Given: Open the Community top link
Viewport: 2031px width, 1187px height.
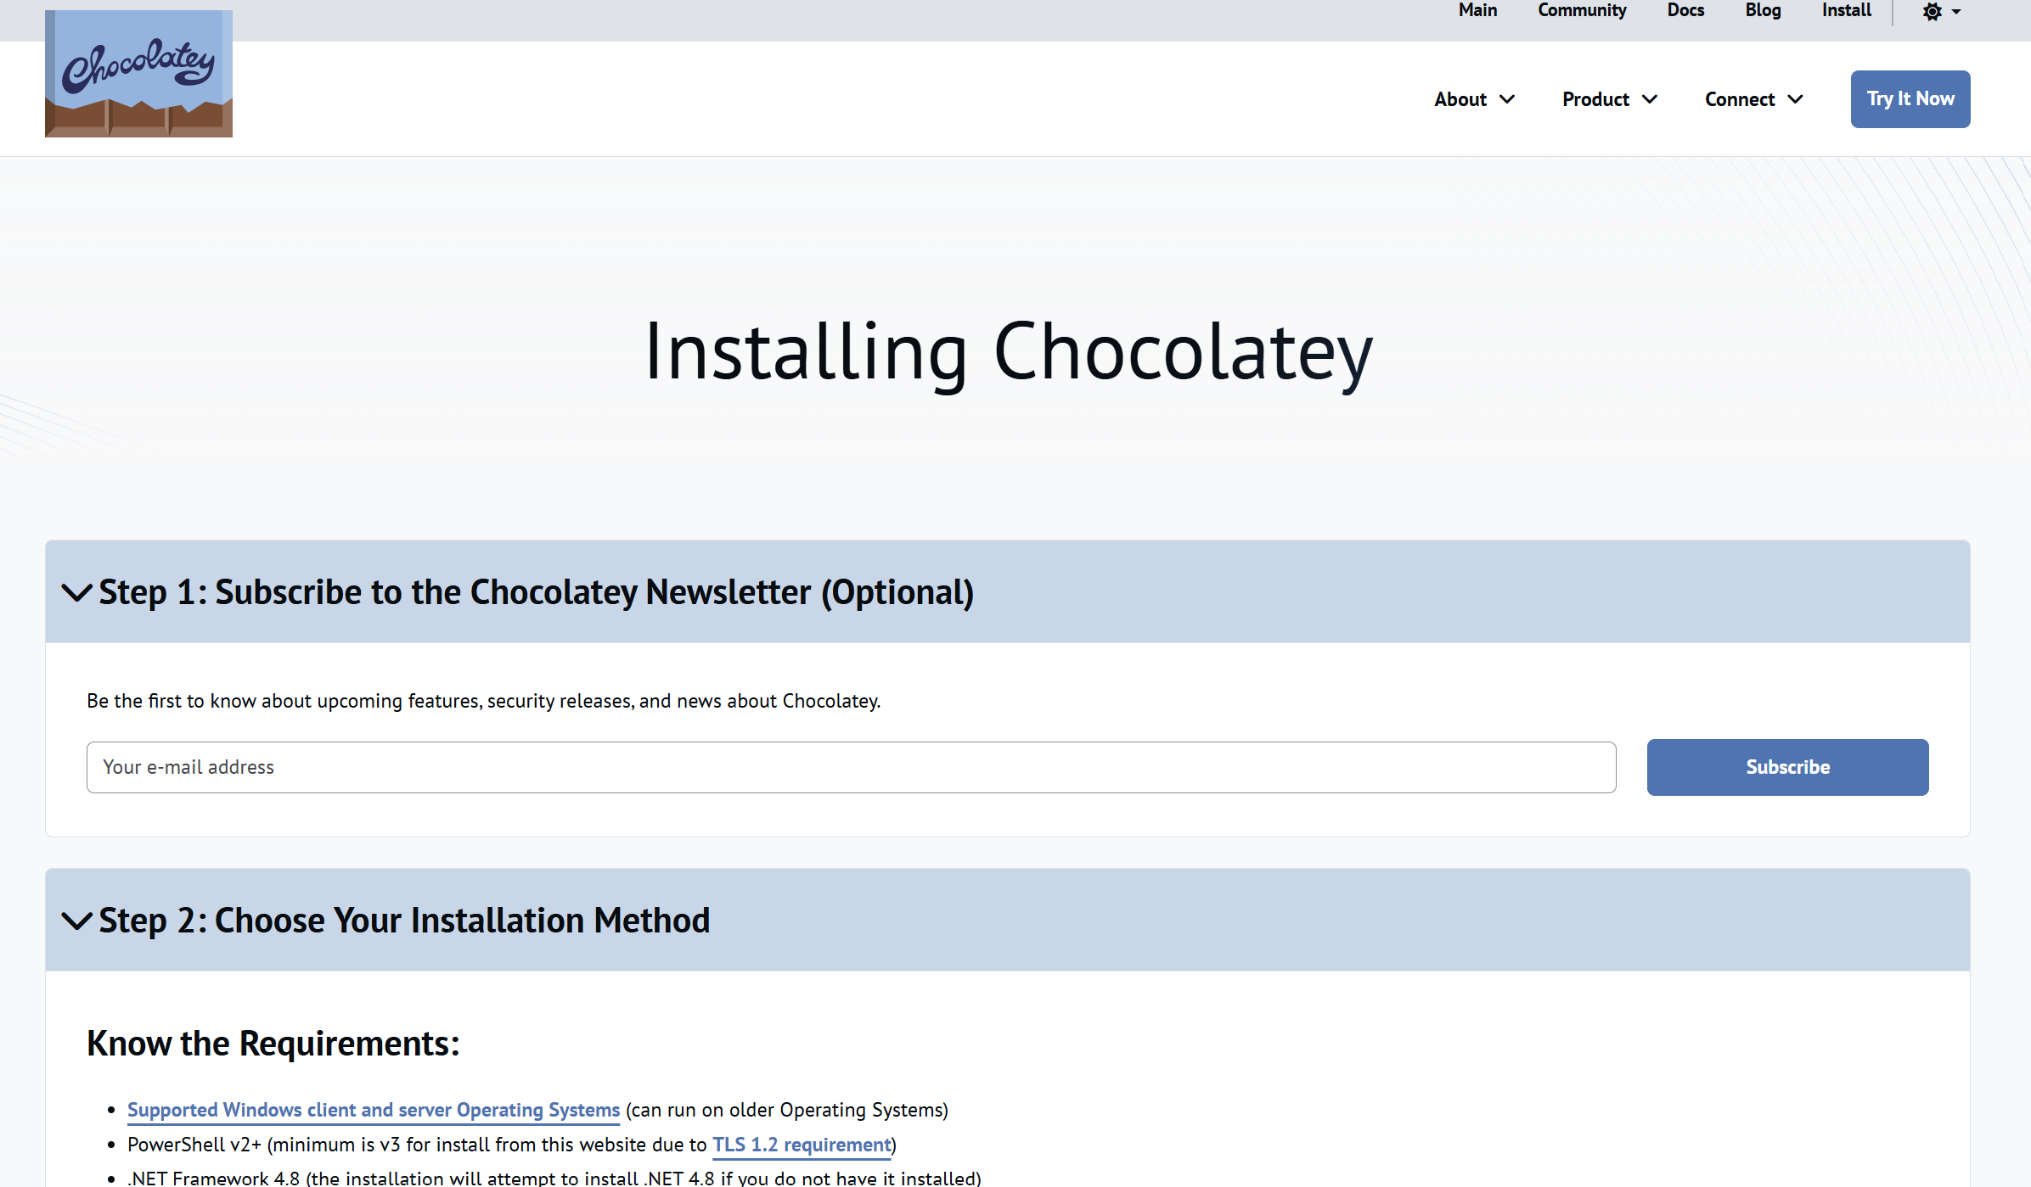Looking at the screenshot, I should pos(1581,10).
